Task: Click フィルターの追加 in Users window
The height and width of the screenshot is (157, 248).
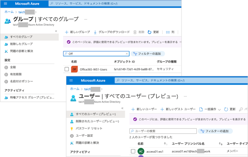Action: [x=215, y=131]
